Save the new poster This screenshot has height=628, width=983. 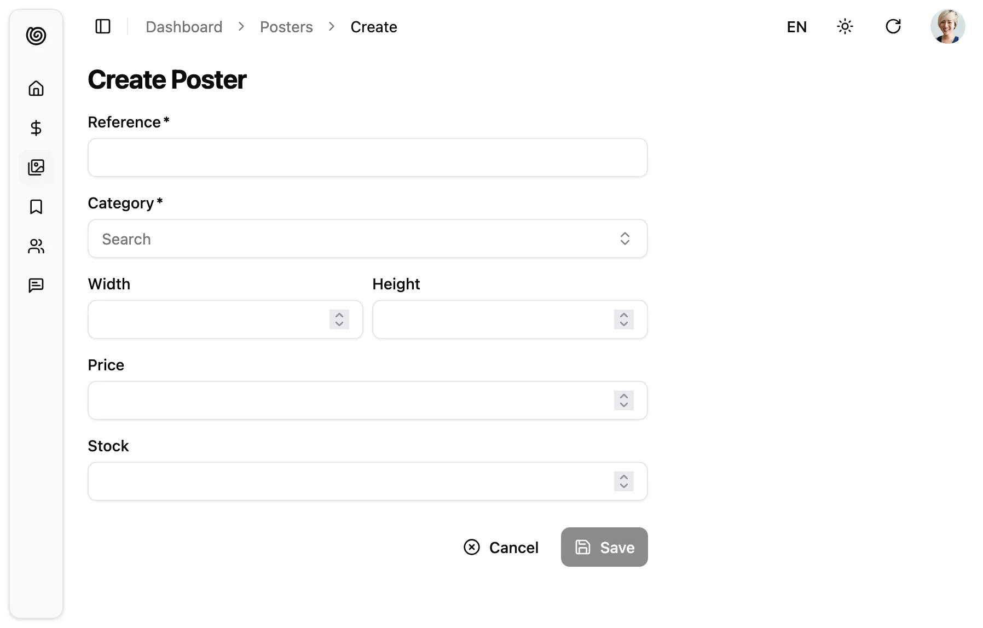point(604,547)
